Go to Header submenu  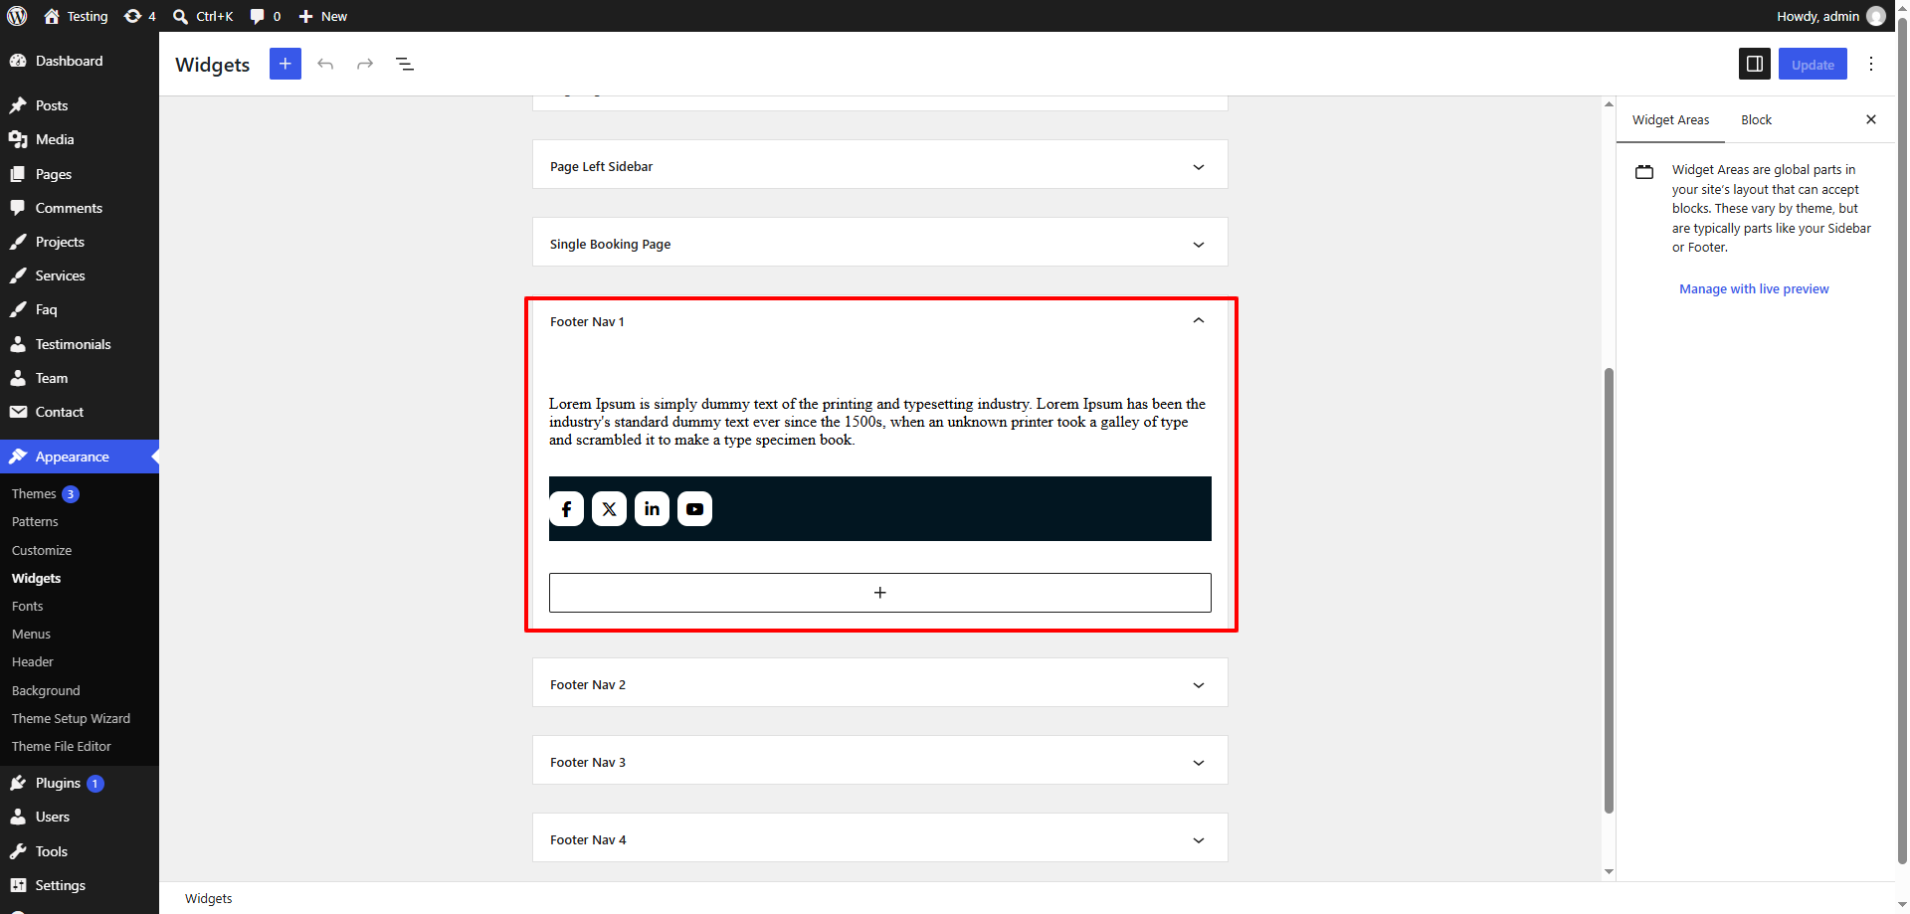33,661
